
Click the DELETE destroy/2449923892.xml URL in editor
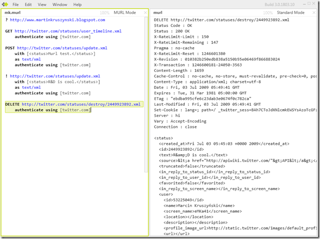click(81, 104)
